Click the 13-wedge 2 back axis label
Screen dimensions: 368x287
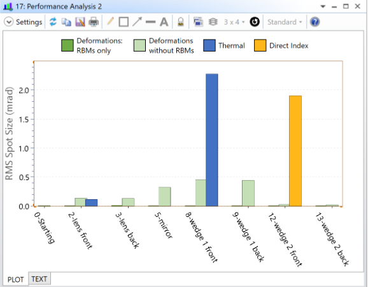332,239
